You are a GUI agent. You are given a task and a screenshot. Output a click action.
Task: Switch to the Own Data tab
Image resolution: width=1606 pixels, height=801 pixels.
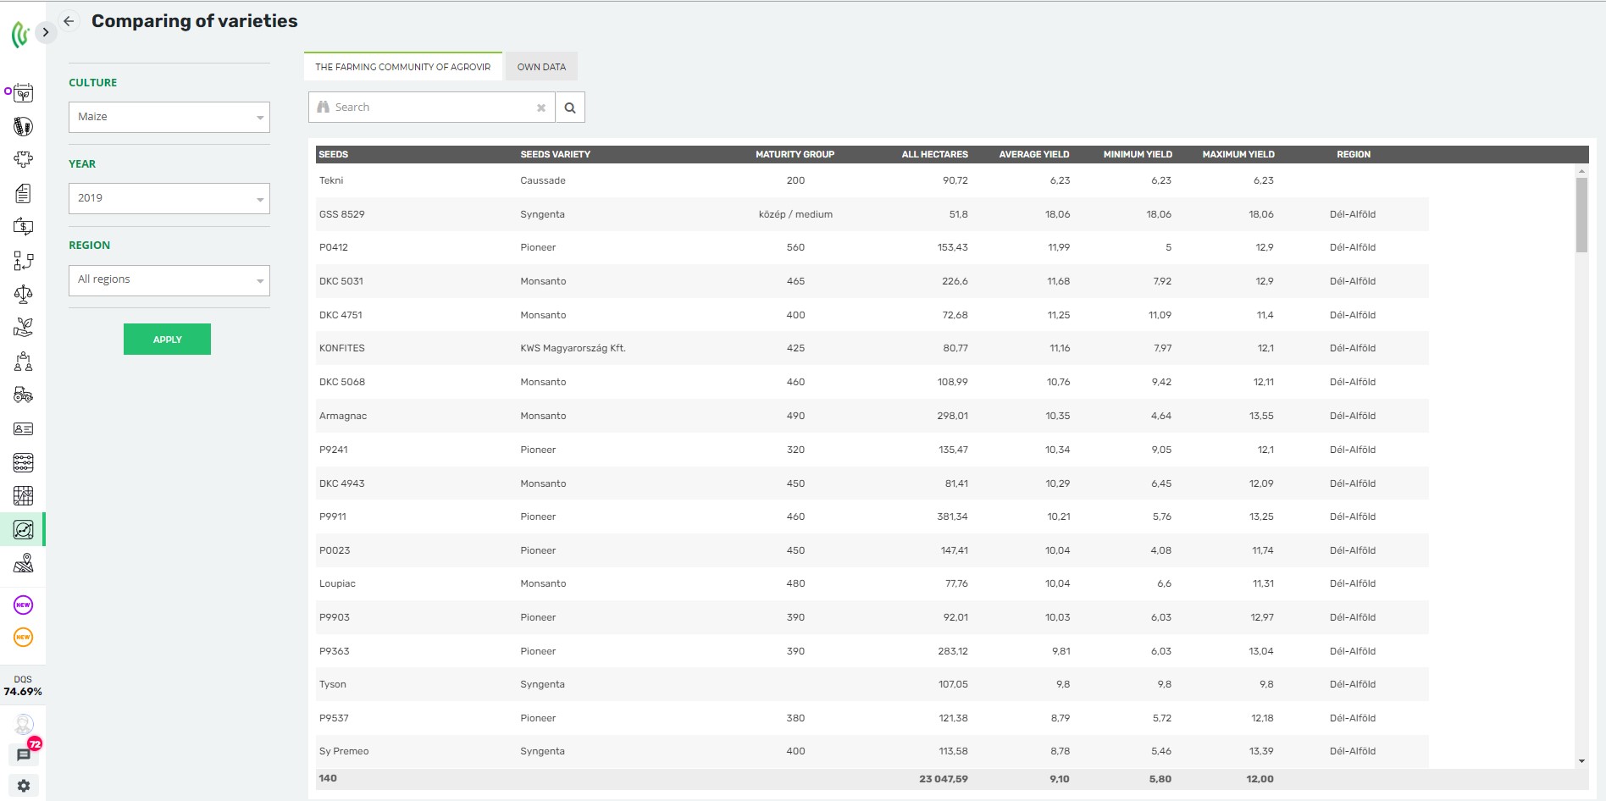coord(541,67)
